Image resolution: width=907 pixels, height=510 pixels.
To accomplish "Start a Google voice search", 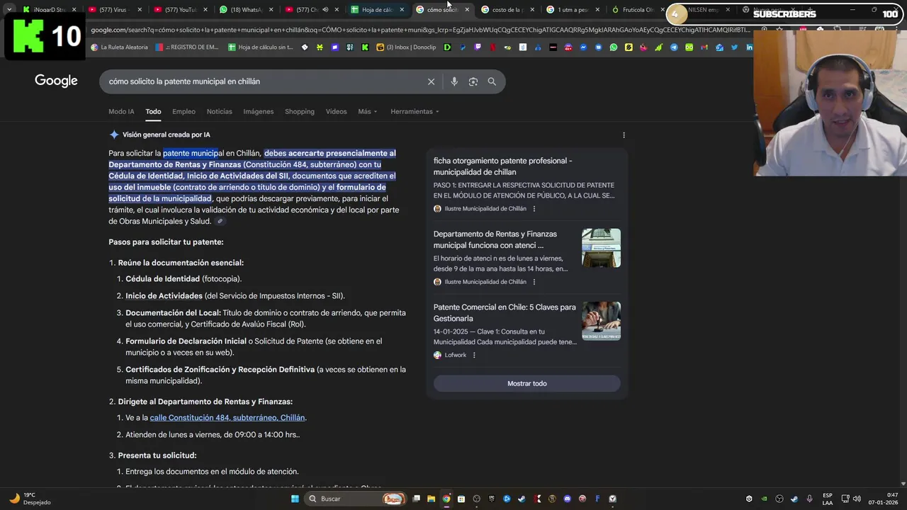I will click(x=454, y=81).
